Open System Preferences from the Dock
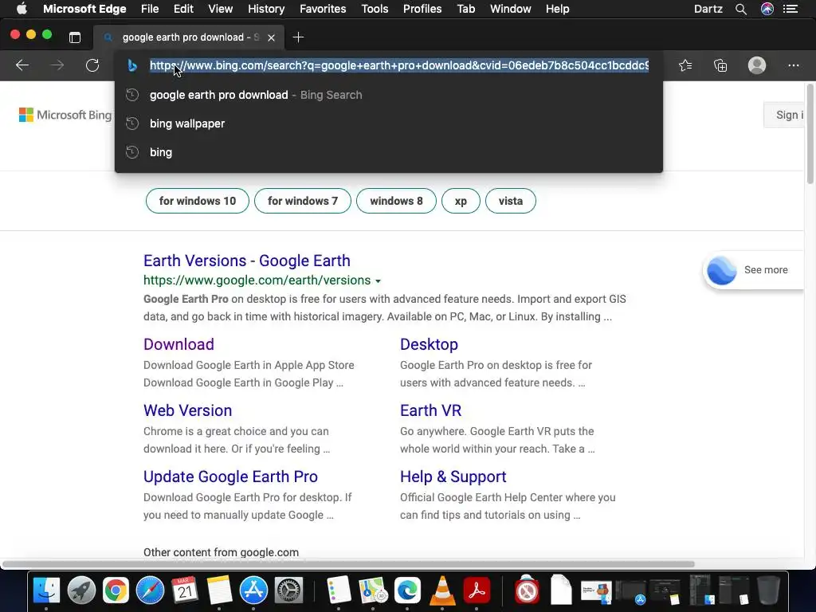Image resolution: width=816 pixels, height=612 pixels. tap(288, 590)
